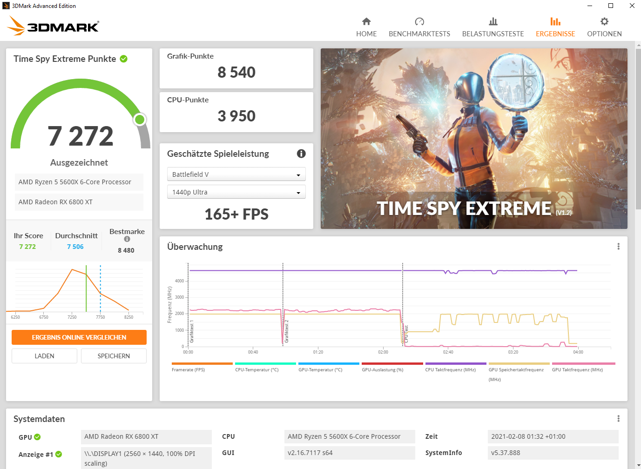Screen dimensions: 641x469
Task: Open Systemdaten three-dot menu
Action: [x=618, y=418]
